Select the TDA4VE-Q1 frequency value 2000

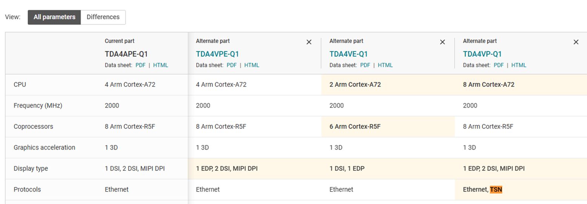[337, 106]
